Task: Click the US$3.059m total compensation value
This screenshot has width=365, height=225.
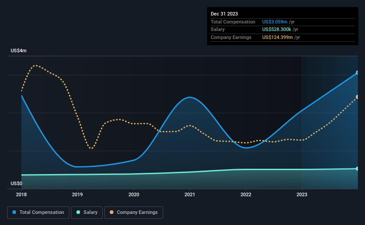Action: click(x=275, y=22)
